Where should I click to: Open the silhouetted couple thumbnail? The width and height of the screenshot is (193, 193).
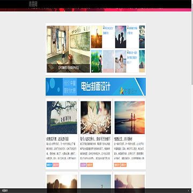point(121,37)
